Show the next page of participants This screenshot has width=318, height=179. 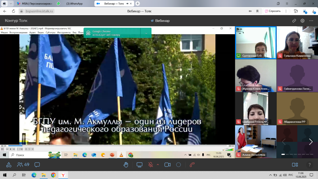click(311, 142)
